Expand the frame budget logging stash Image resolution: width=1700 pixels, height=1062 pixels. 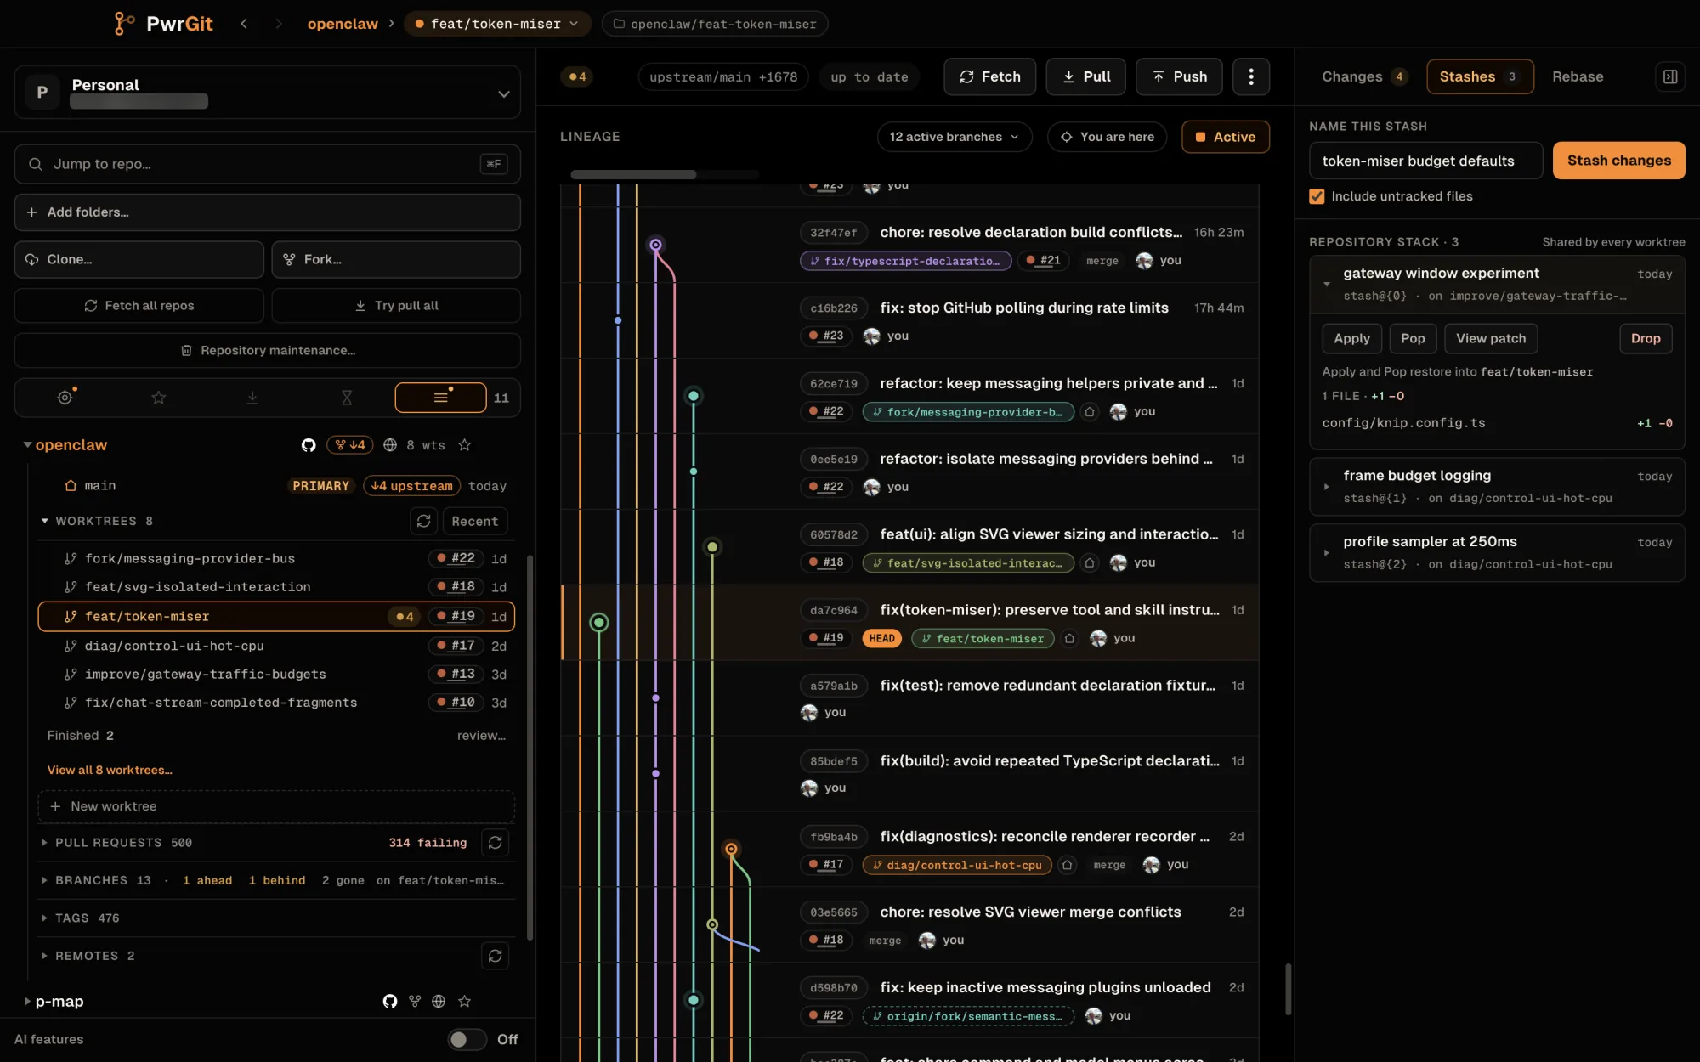(1326, 487)
